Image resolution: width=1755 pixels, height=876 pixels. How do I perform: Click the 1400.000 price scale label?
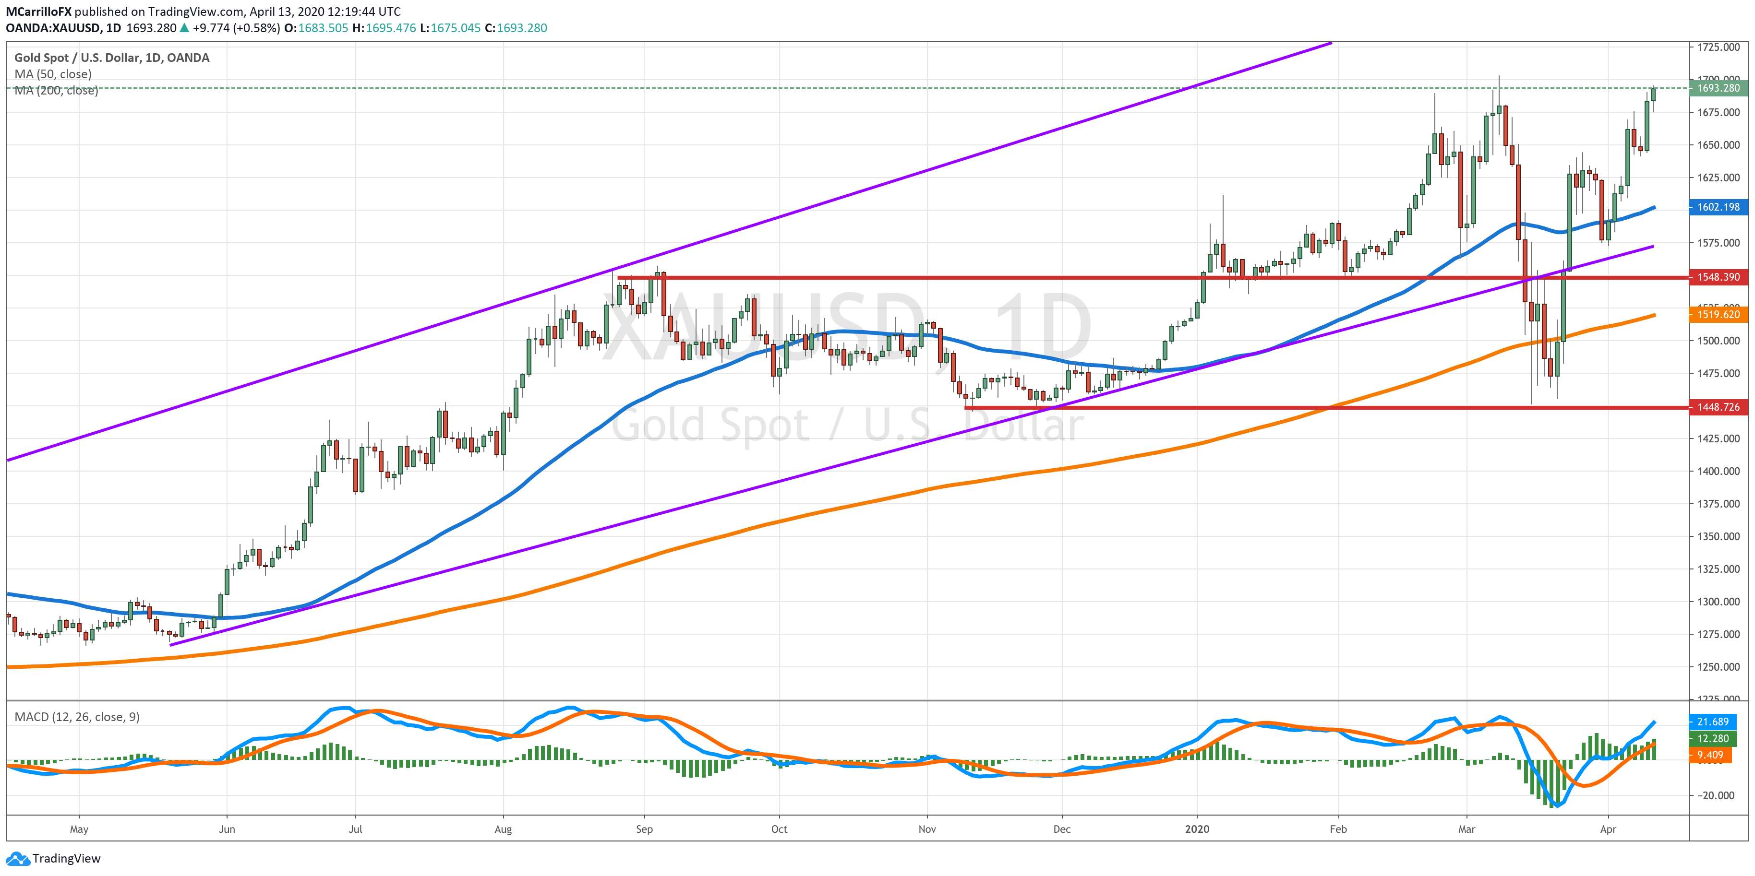click(1718, 471)
